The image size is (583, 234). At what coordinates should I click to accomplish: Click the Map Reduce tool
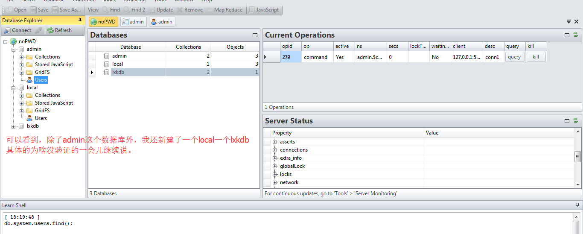[x=224, y=10]
